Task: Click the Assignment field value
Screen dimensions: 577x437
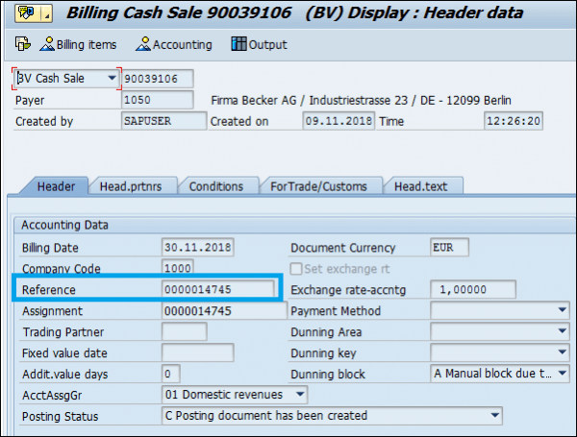Action: click(224, 311)
